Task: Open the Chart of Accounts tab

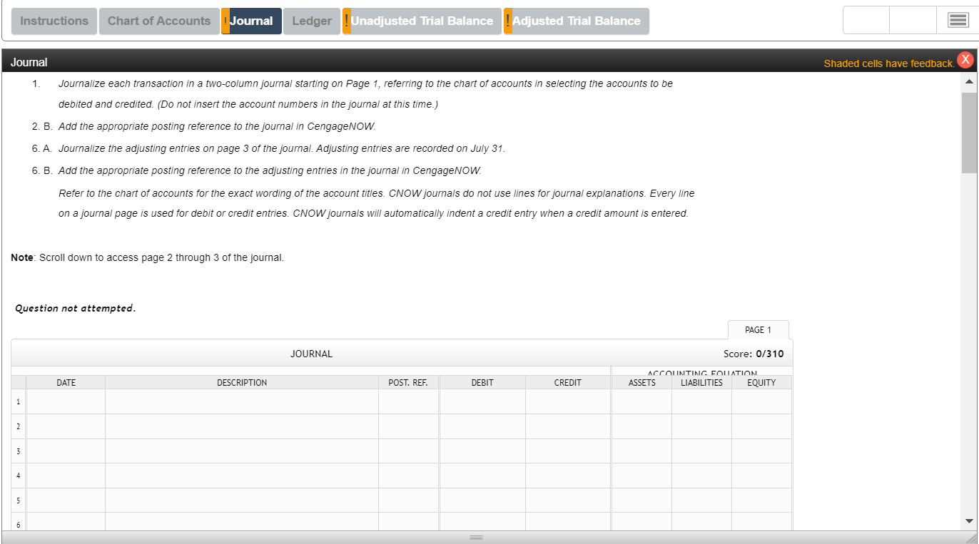Action: [158, 21]
